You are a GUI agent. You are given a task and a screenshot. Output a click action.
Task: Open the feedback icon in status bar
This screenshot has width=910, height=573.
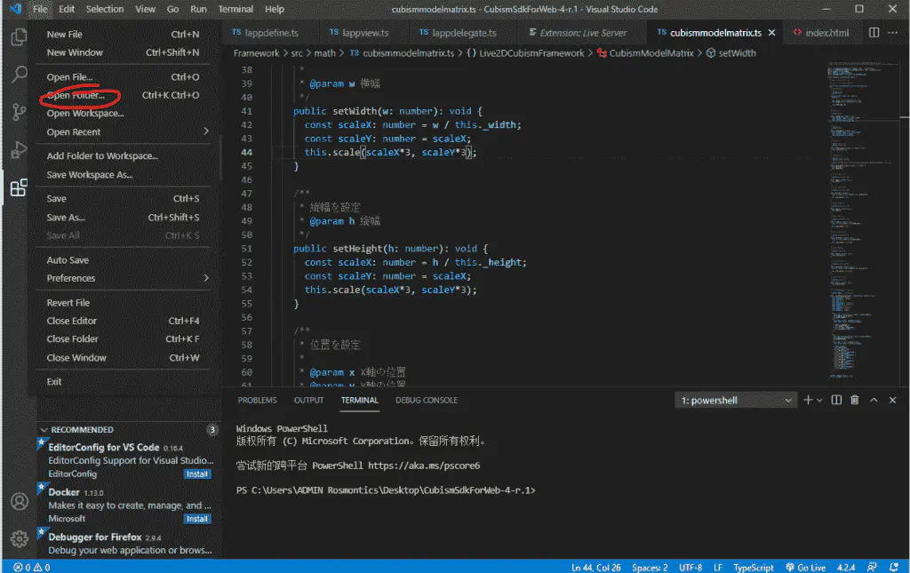click(873, 567)
